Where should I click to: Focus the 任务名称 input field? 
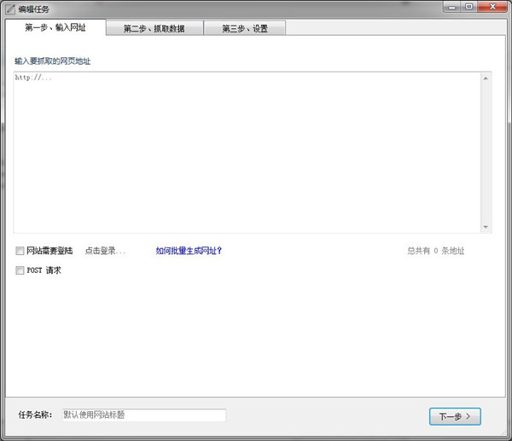tap(143, 415)
